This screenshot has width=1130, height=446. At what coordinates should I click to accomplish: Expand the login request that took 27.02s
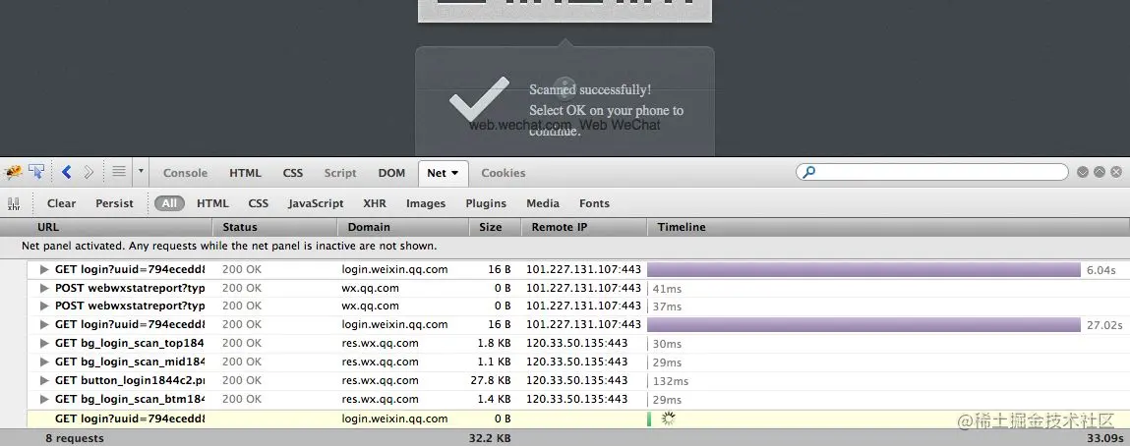point(44,324)
